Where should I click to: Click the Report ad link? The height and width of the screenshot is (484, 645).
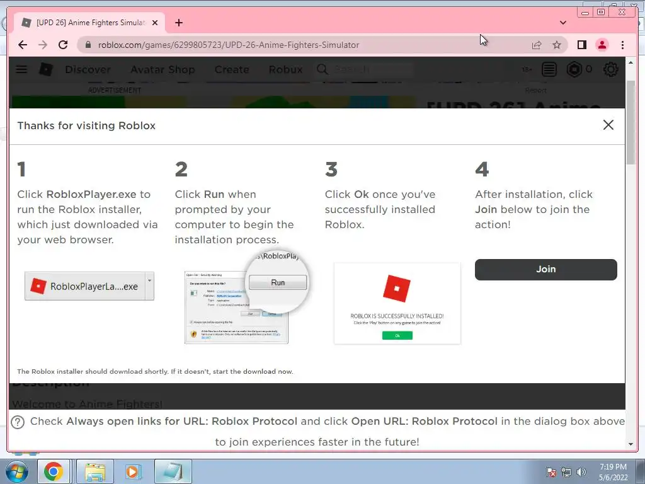click(x=535, y=90)
